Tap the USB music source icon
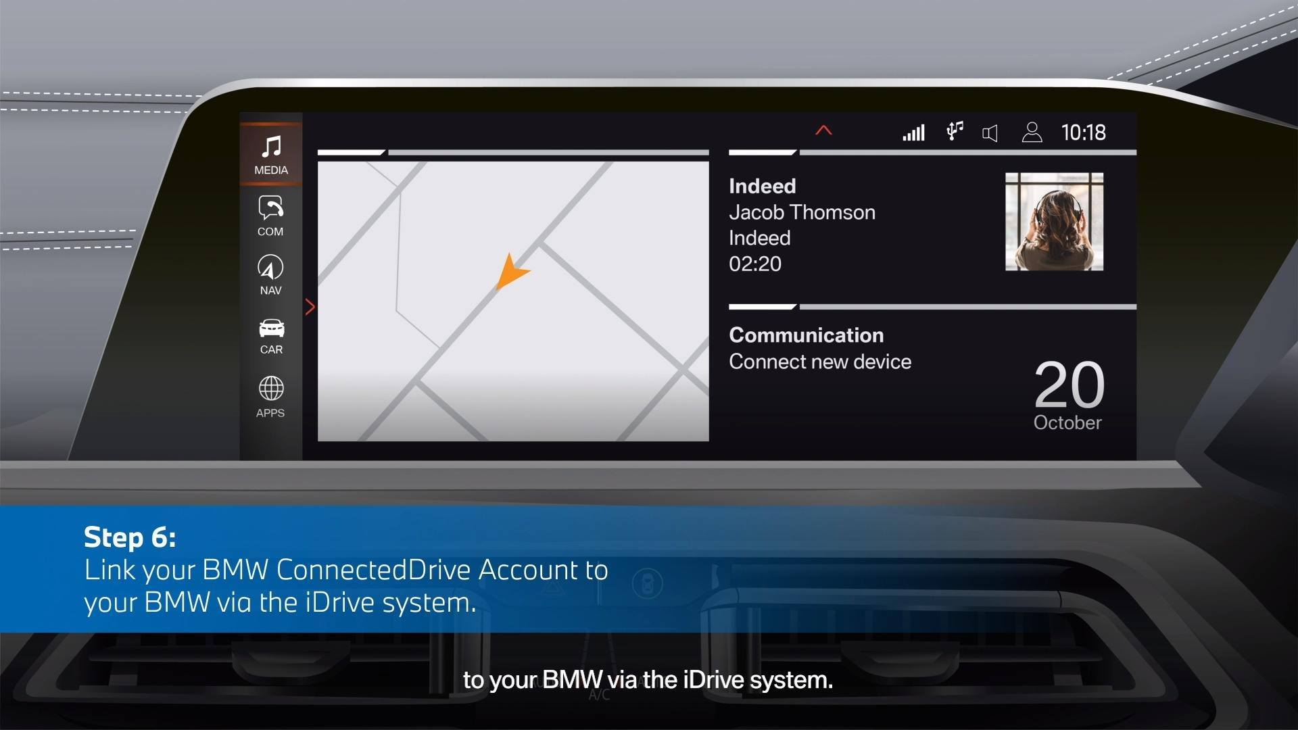The image size is (1298, 730). tap(955, 131)
